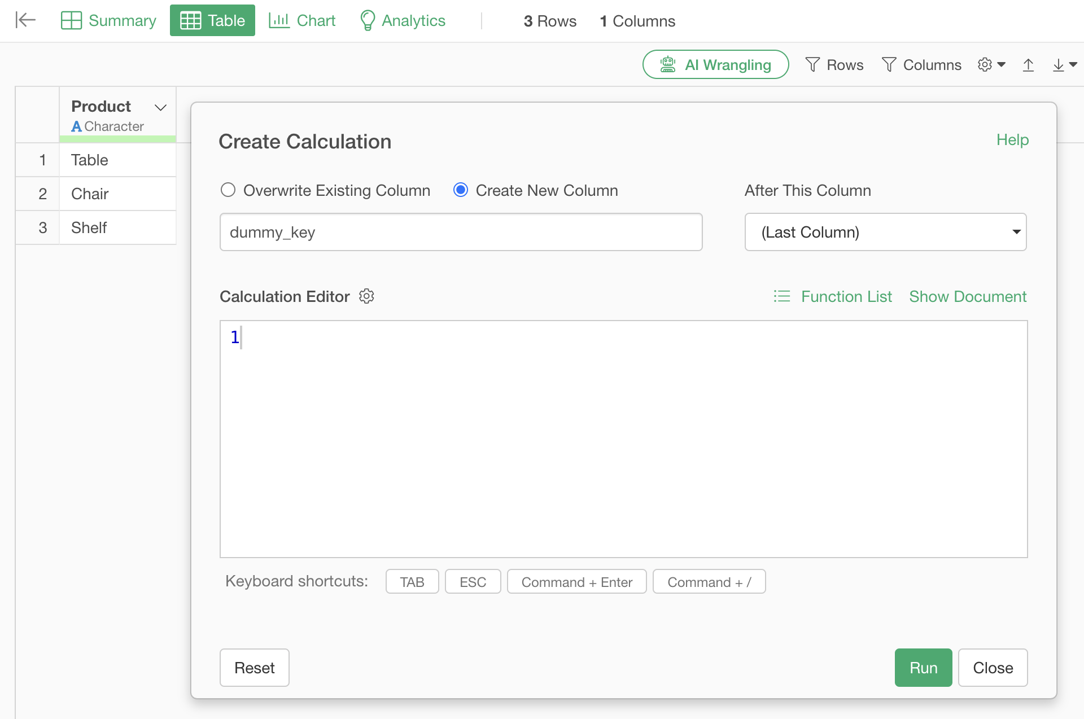Click the export upload arrow icon
This screenshot has width=1084, height=719.
pos(1028,65)
